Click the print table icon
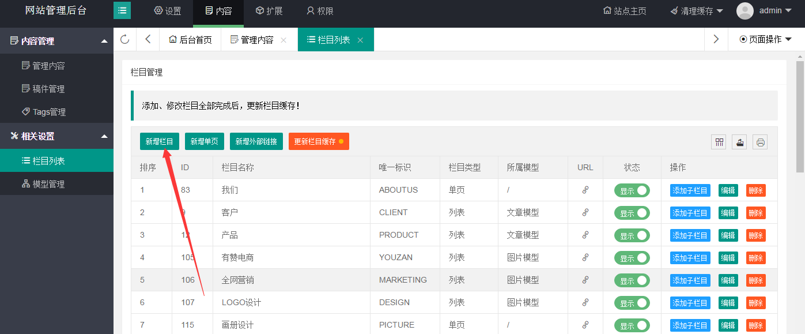 tap(760, 142)
